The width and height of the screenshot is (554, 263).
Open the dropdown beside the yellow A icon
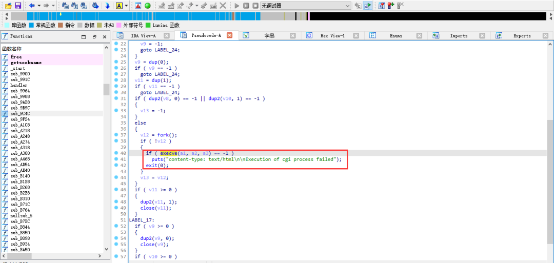[x=126, y=5]
